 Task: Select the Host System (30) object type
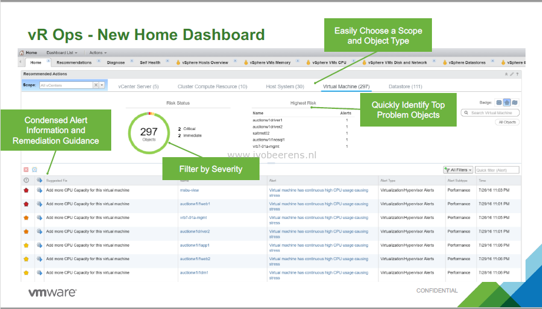coord(285,87)
